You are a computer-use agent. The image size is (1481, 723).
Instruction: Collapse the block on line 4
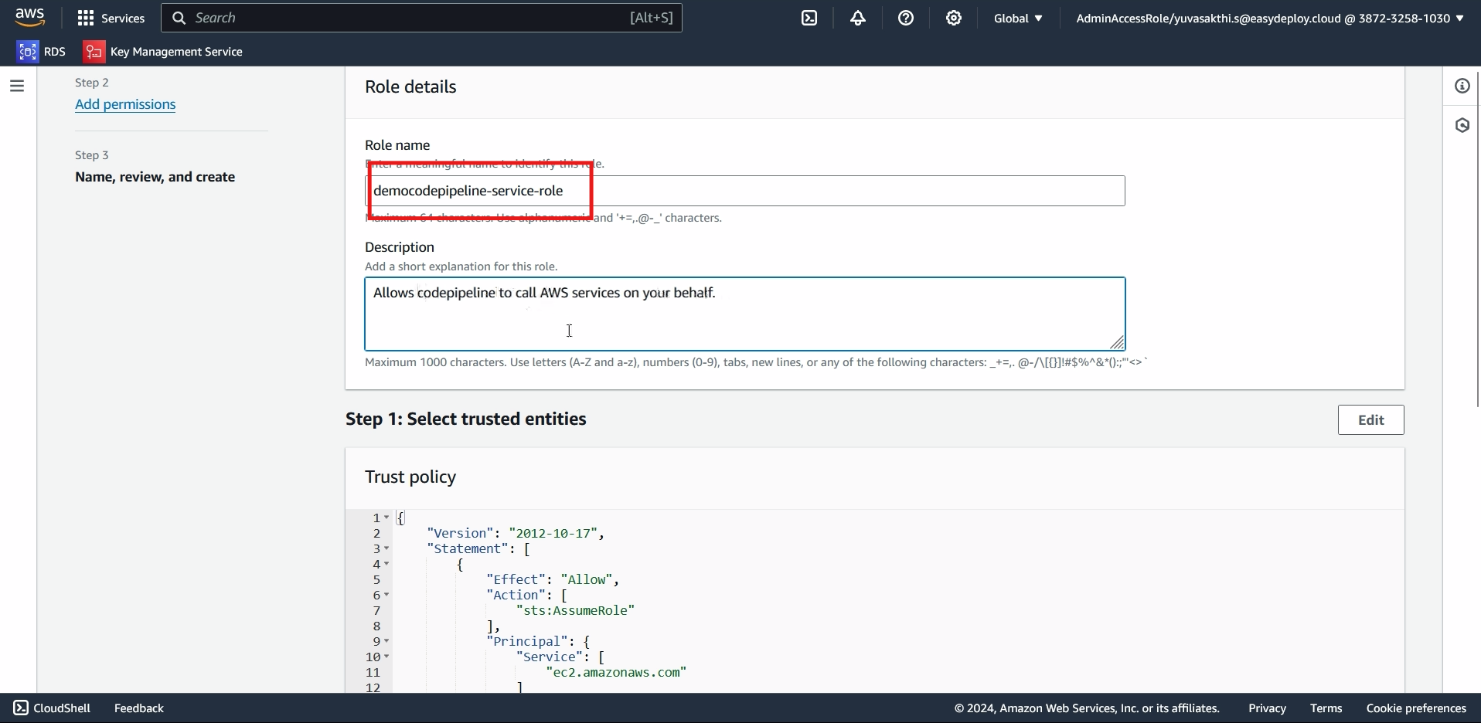386,564
